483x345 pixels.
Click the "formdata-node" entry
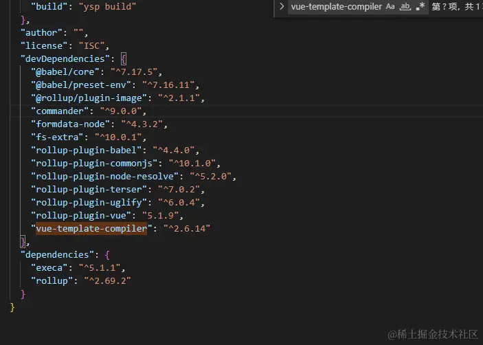click(71, 124)
